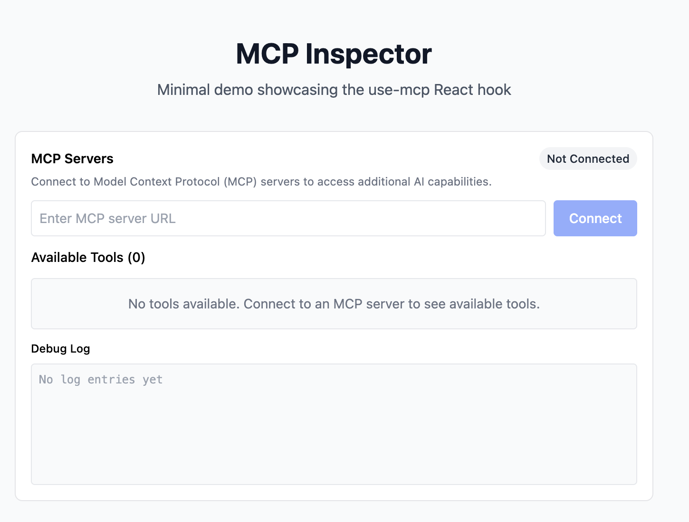This screenshot has height=522, width=689.
Task: Click the 'No log entries yet' text
Action: (101, 380)
